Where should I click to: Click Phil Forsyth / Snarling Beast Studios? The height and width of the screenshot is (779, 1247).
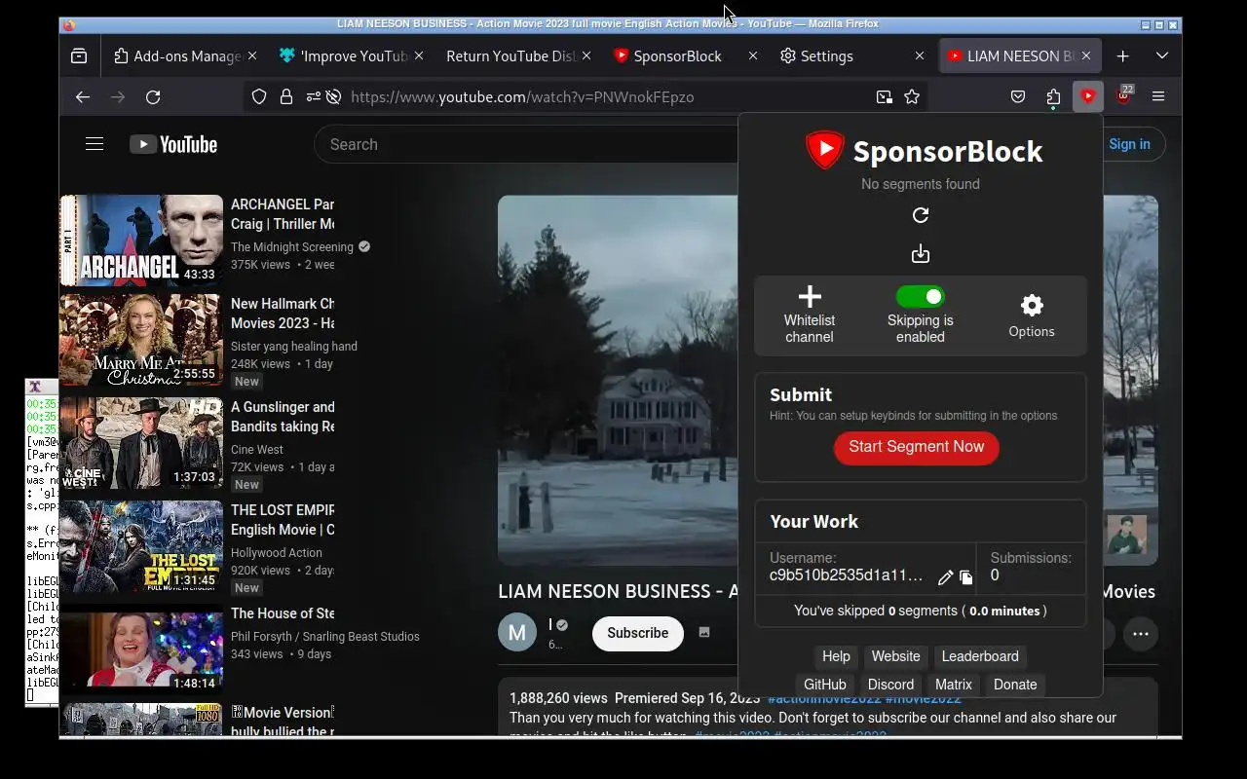click(325, 637)
